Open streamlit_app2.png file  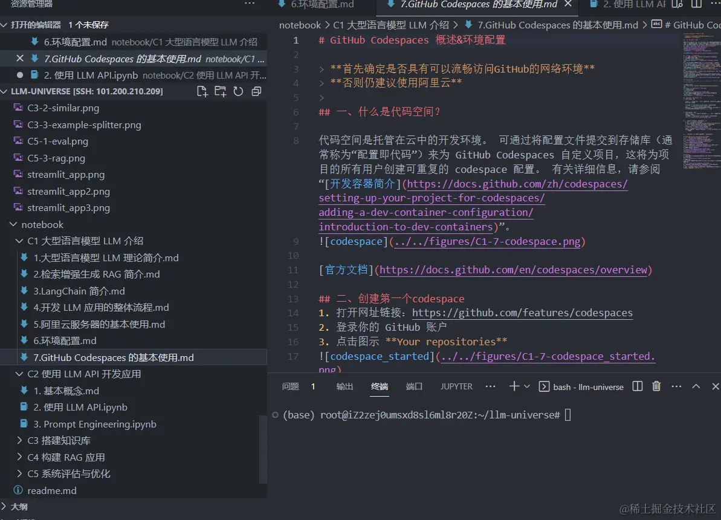(68, 191)
